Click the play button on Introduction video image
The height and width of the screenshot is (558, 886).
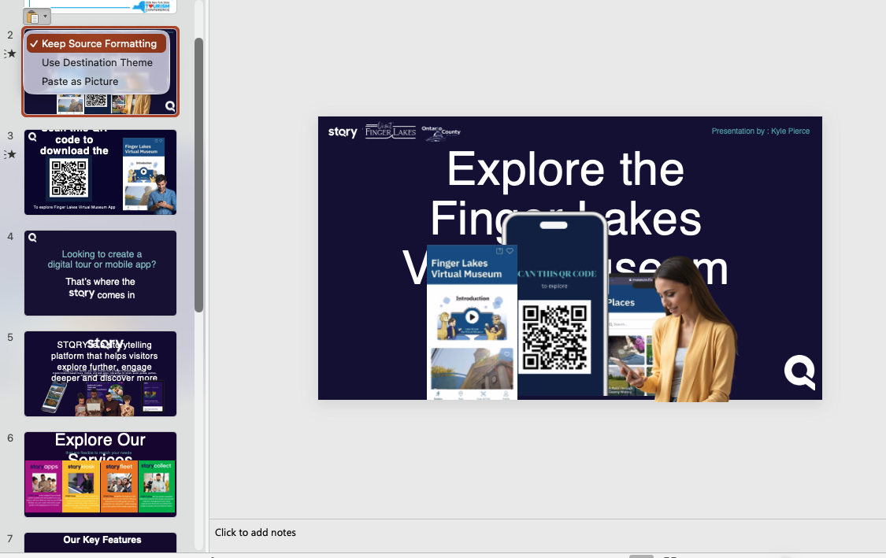click(x=472, y=317)
